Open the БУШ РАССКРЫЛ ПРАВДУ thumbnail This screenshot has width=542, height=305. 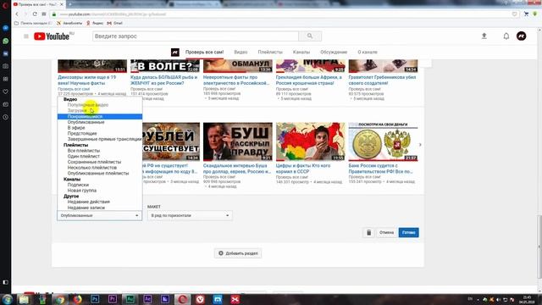pos(238,141)
